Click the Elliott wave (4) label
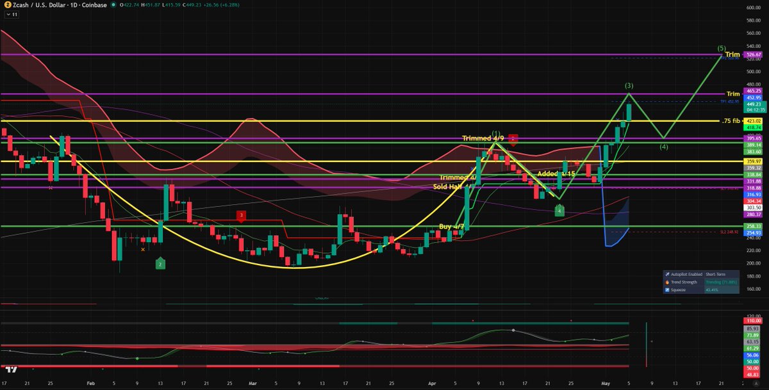 665,146
